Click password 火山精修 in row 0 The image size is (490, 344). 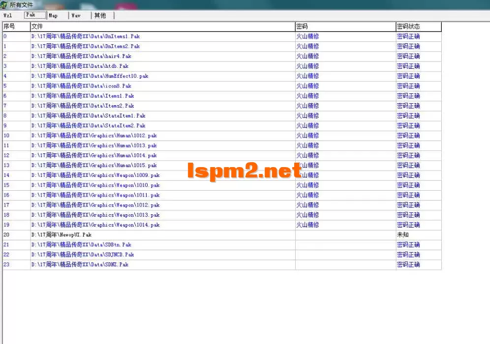307,36
